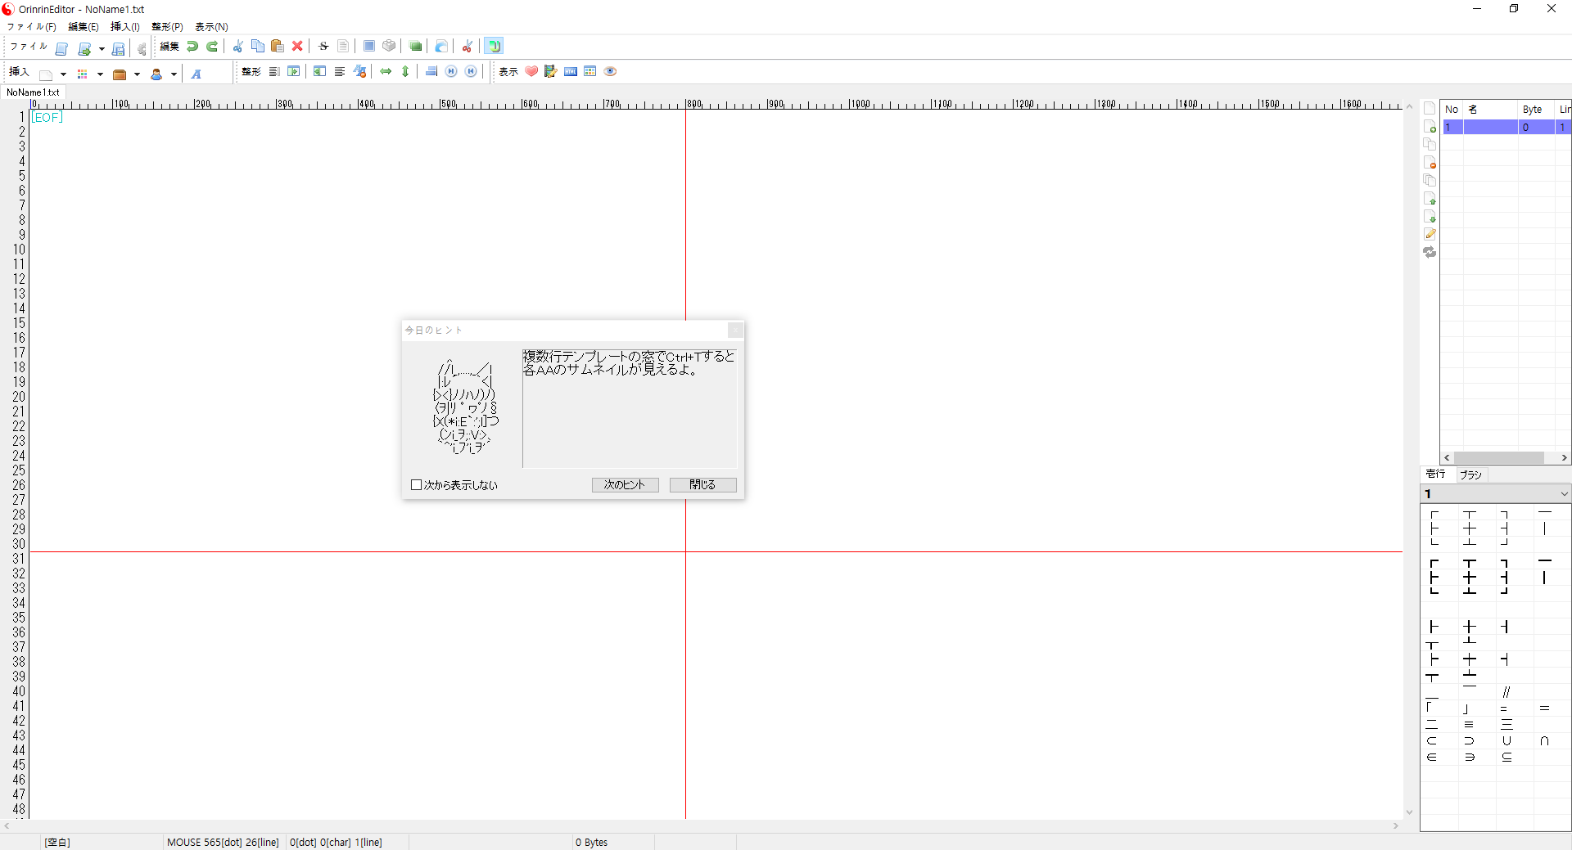Click the save file floppy icon
Viewport: 1572px width, 850px height.
118,47
